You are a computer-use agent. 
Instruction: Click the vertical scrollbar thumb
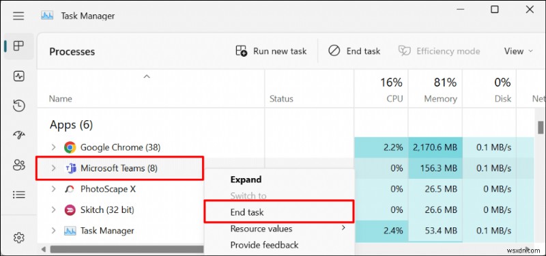click(x=540, y=127)
